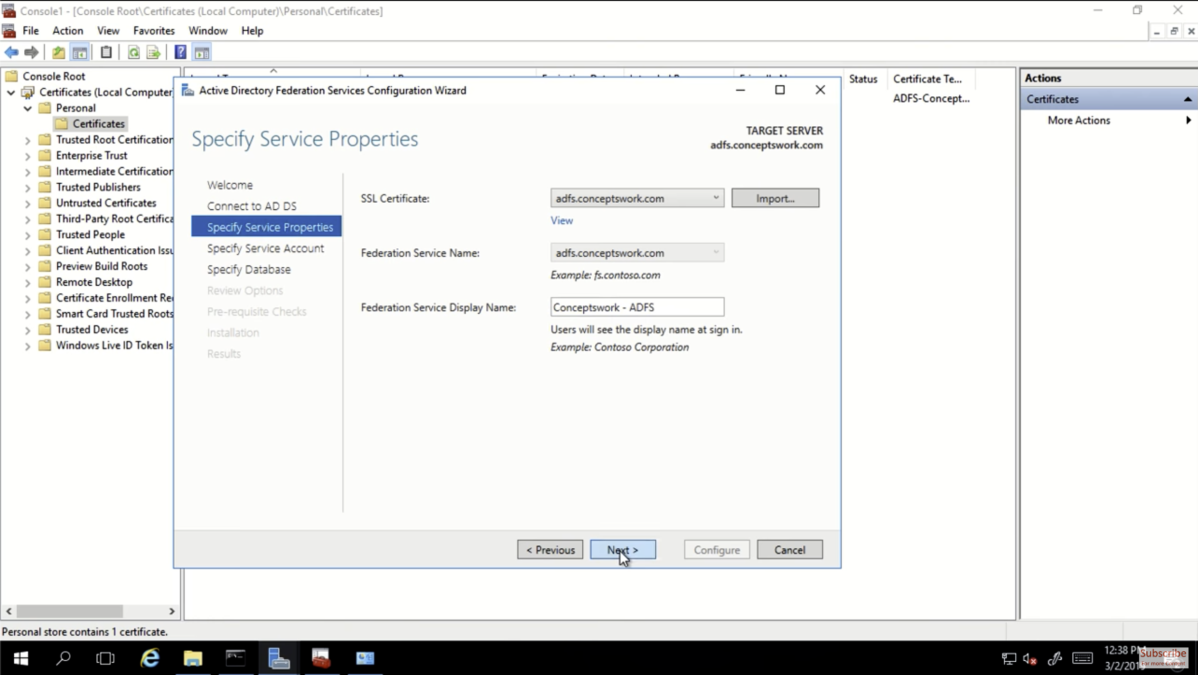Click the Up One Level folder icon
The height and width of the screenshot is (675, 1198).
(58, 52)
